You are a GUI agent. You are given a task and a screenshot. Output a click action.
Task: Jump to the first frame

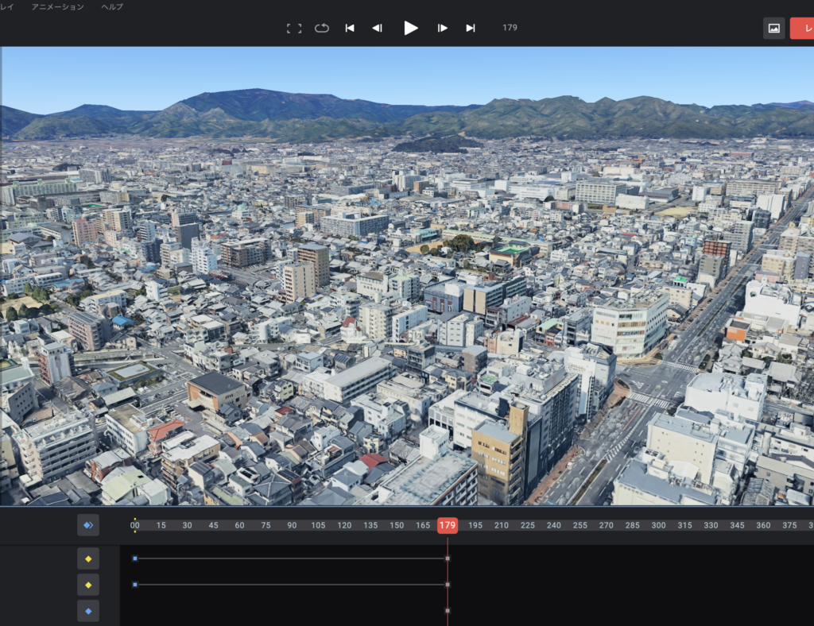click(x=350, y=28)
